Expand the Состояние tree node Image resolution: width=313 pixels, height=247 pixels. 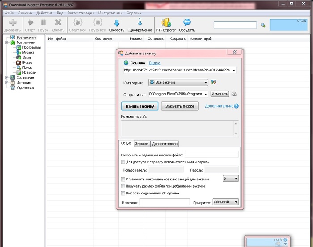click(7, 78)
